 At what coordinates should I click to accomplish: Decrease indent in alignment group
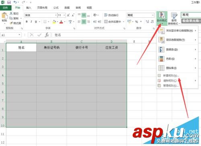(x=95, y=21)
